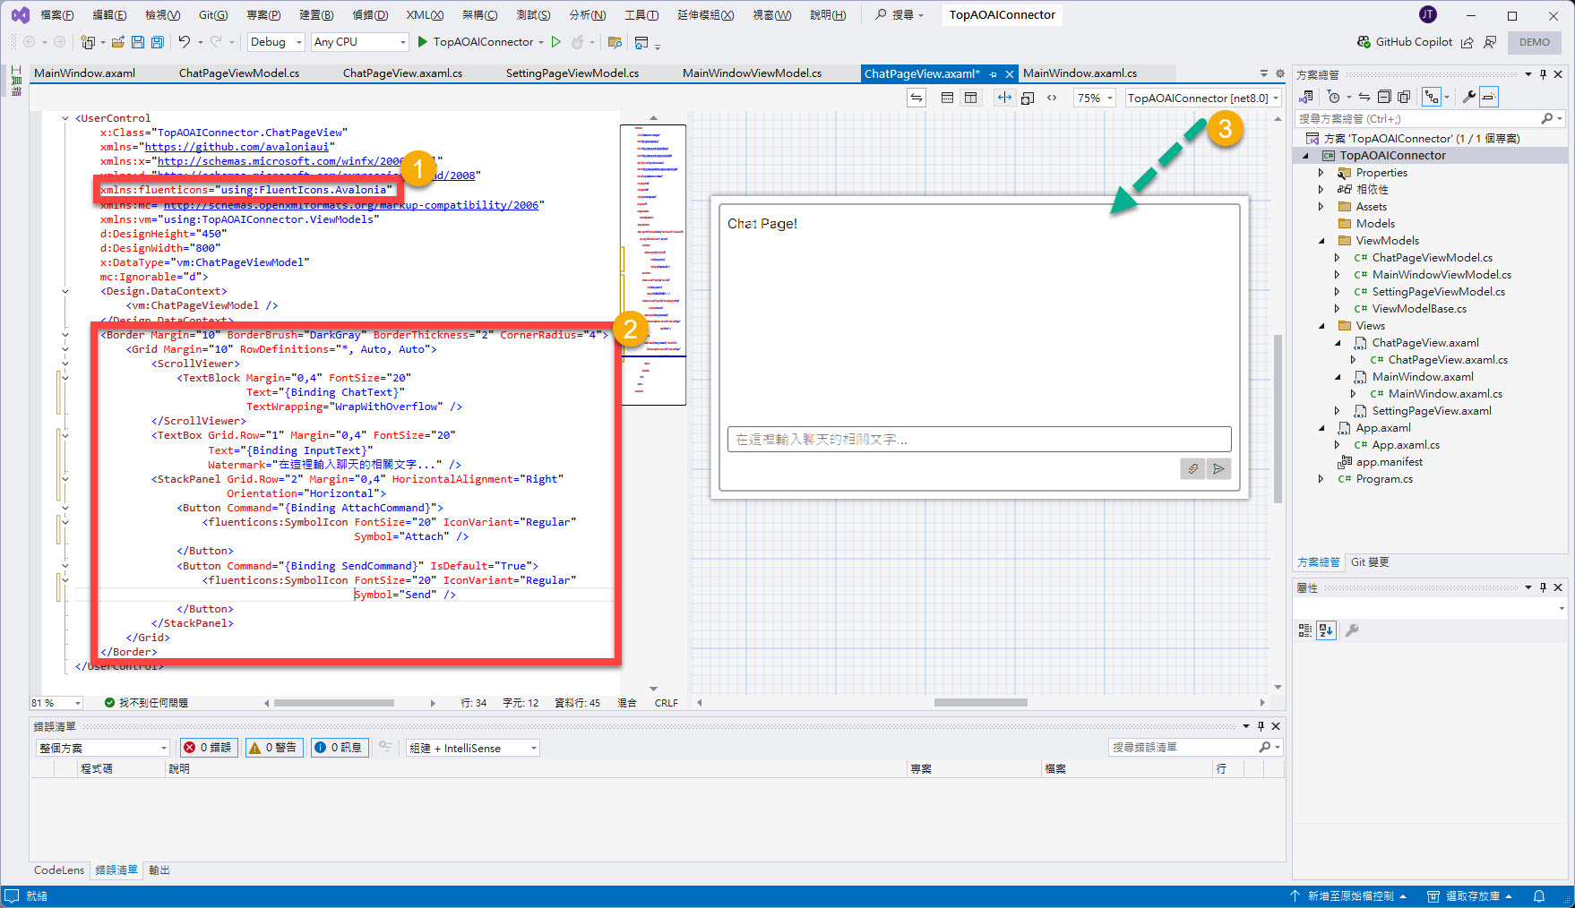Click the Open File folder icon

117,42
